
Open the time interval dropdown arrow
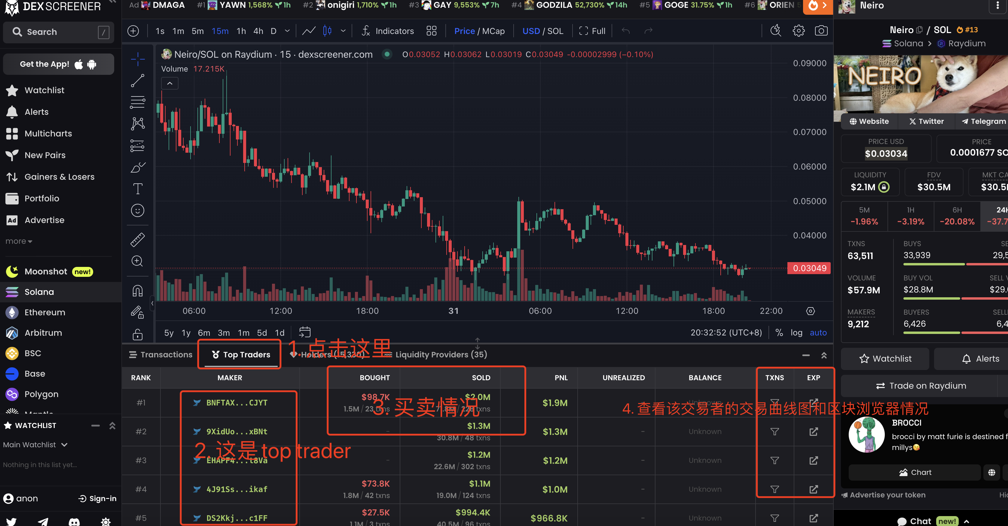coord(287,31)
